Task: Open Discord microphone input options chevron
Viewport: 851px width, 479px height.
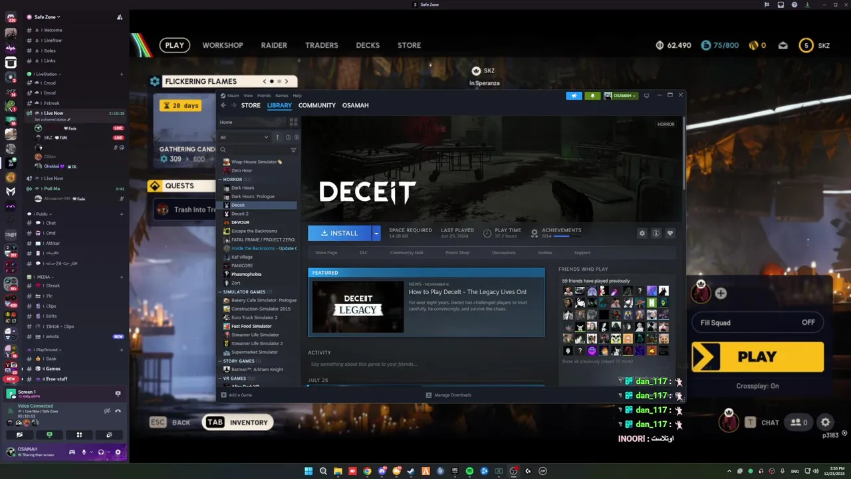Action: click(90, 452)
